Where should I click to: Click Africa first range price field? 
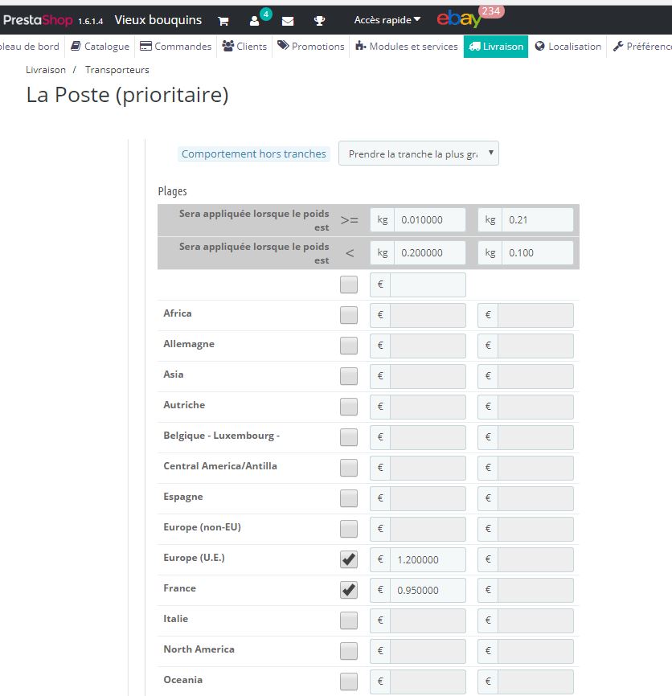coord(428,315)
